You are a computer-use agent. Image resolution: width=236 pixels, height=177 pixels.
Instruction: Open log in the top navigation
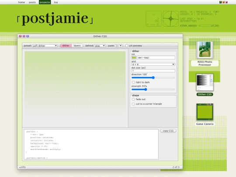pyautogui.click(x=56, y=2)
